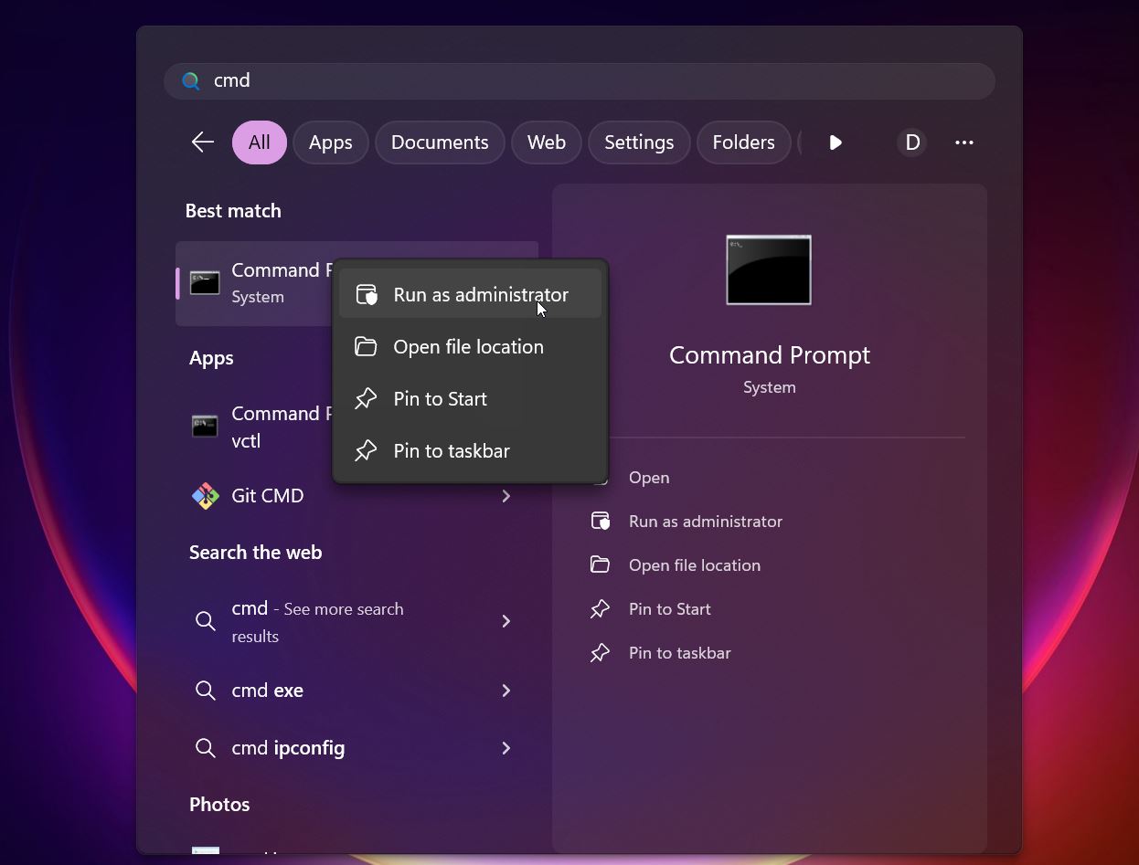The image size is (1139, 865).
Task: Click the folder icon in details pane
Action: 600,564
